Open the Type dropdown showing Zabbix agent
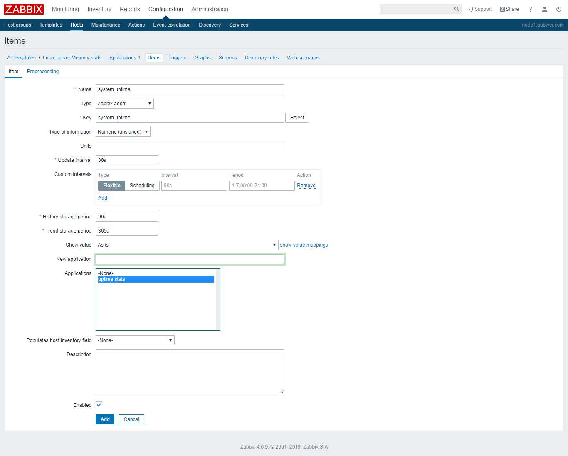The image size is (568, 456). 125,104
